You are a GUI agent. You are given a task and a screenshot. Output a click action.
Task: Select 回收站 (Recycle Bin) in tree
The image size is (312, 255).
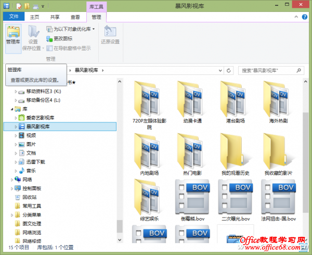[x=30, y=197]
